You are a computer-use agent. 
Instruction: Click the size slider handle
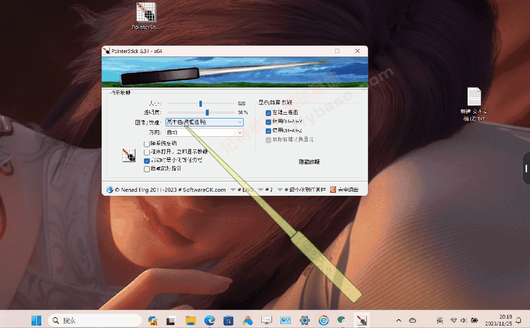click(200, 104)
